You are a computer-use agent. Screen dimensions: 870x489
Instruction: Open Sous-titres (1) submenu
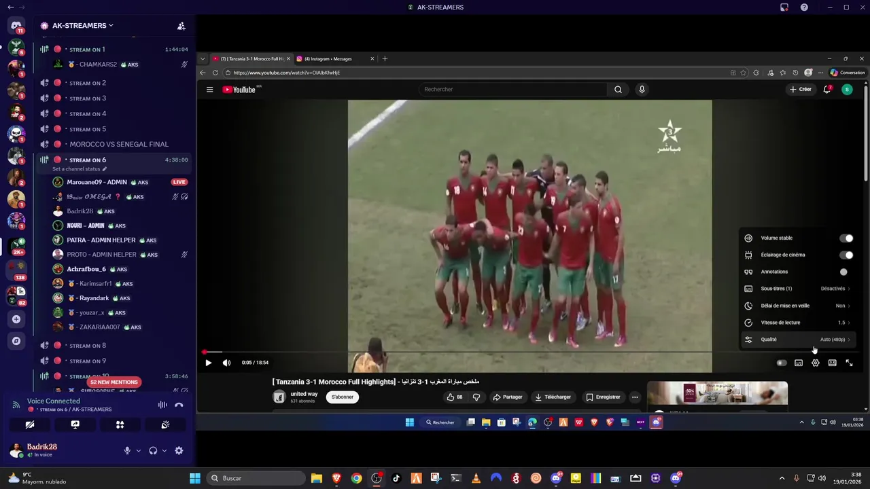click(797, 289)
